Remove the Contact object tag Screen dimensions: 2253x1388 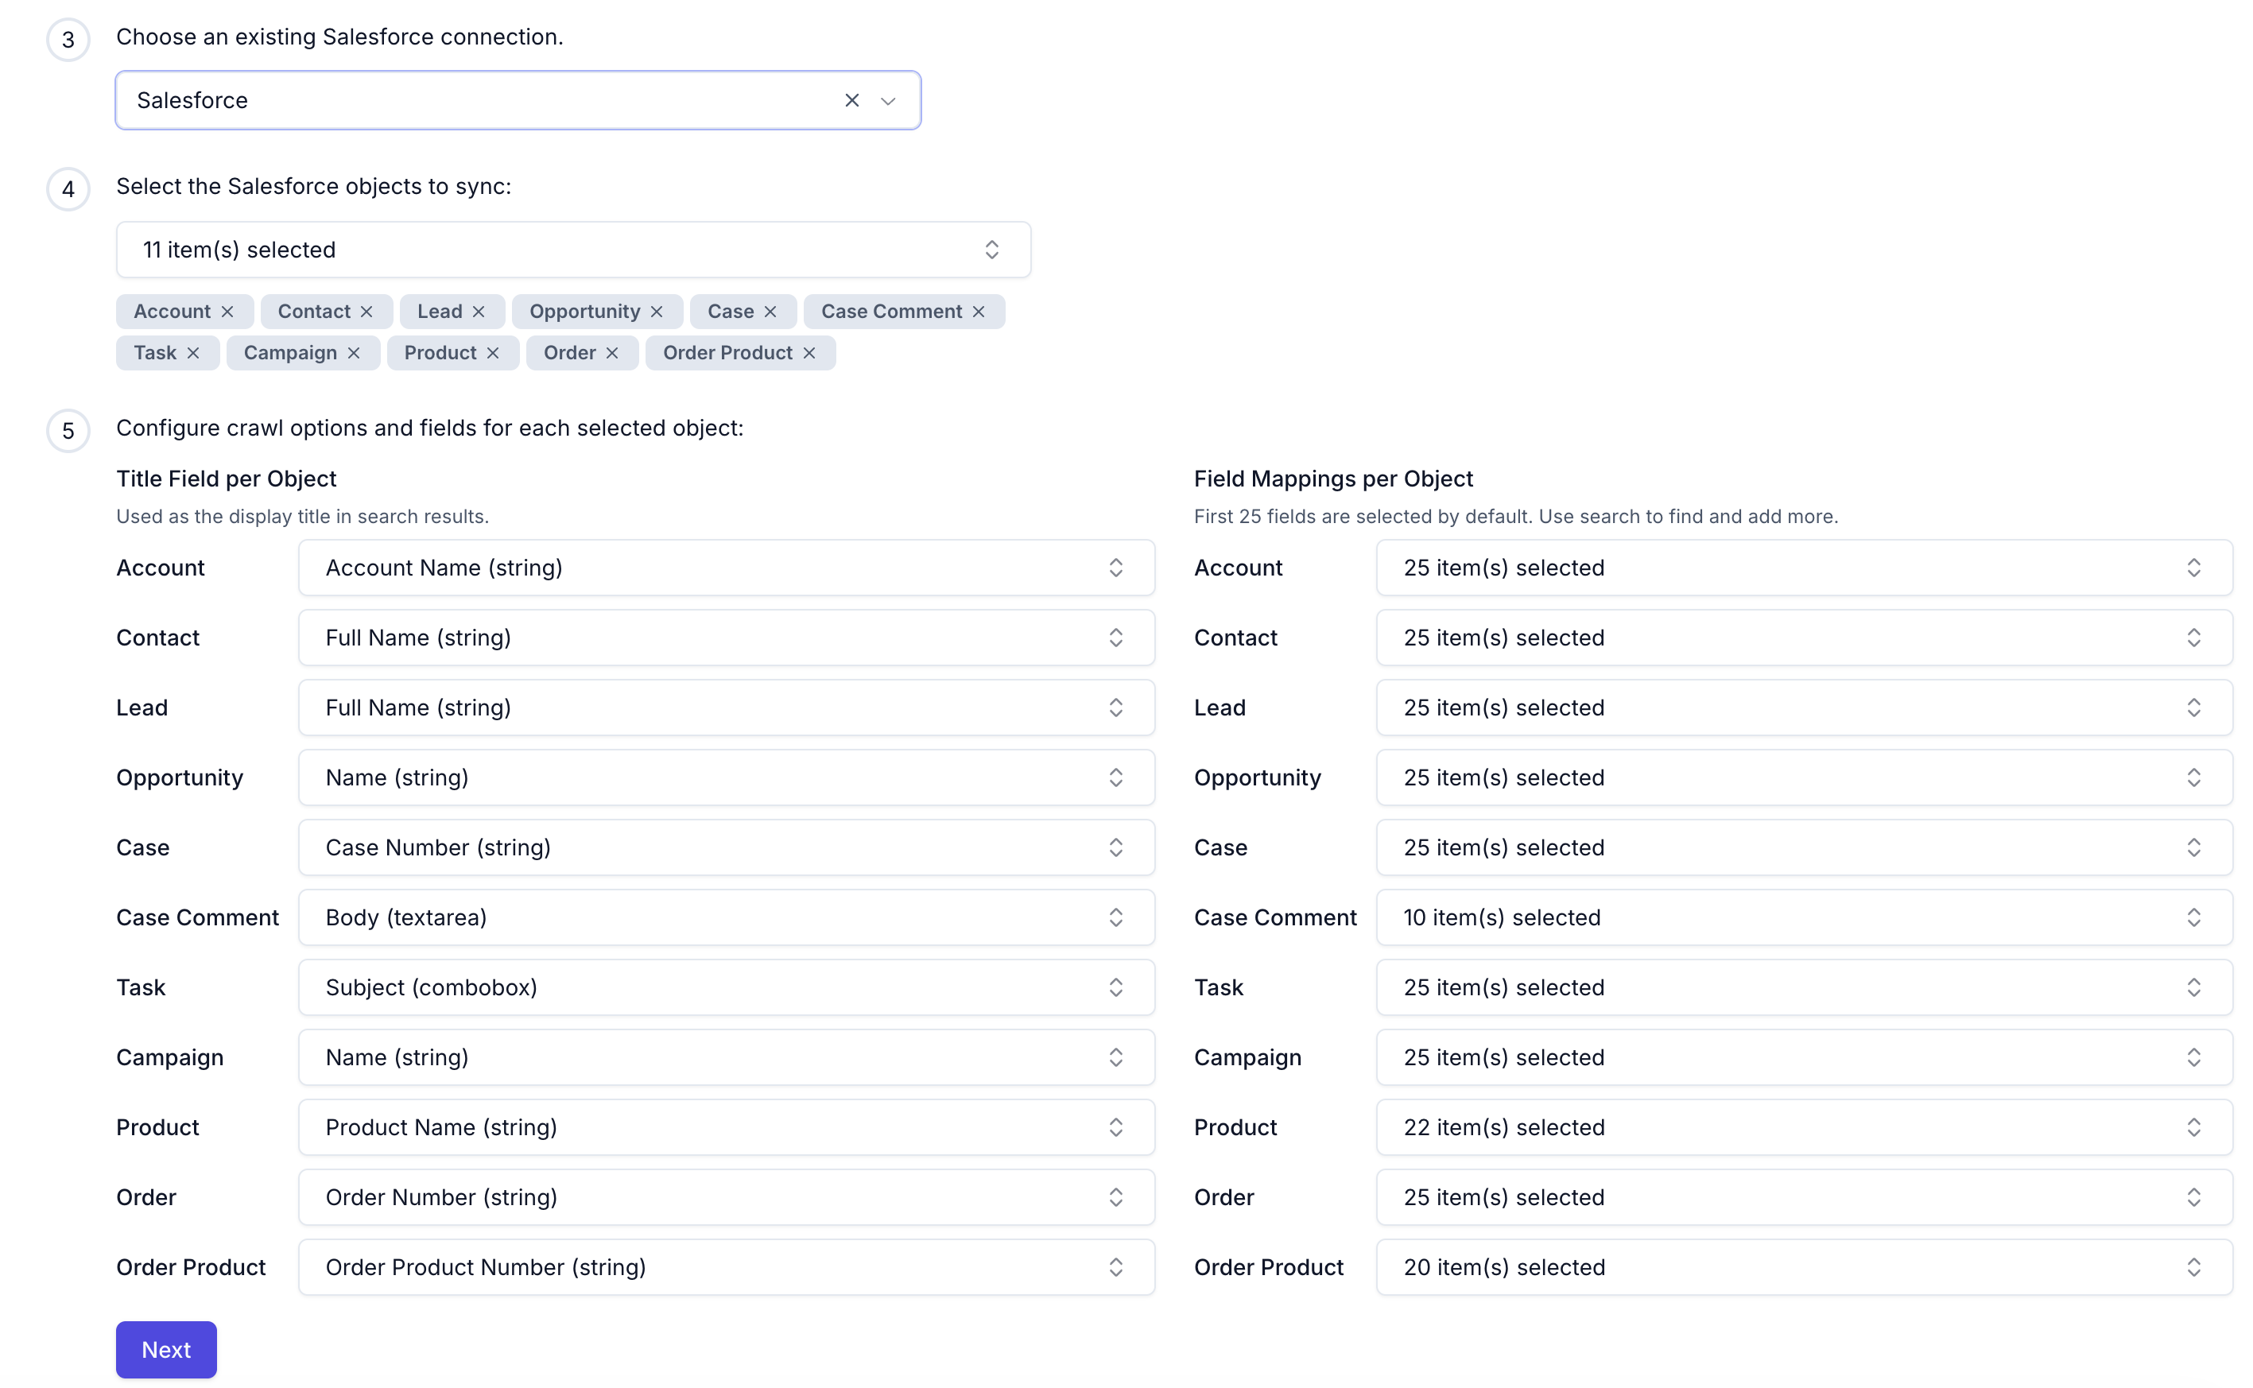(x=366, y=311)
